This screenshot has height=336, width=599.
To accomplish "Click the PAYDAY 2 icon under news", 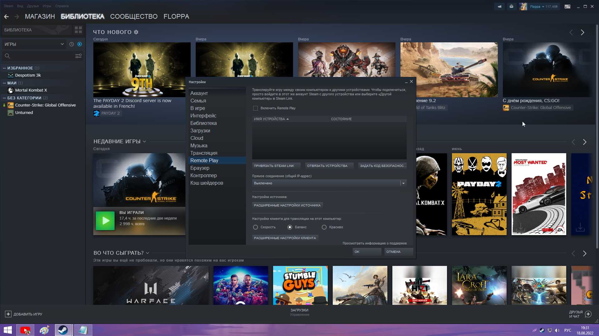I will pyautogui.click(x=96, y=113).
